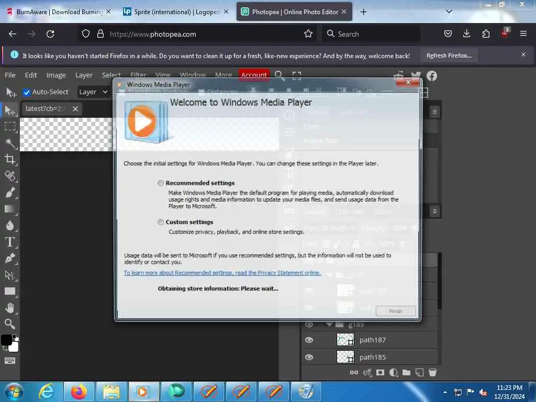
Task: Open Firefox list all tabs chevron
Action: coord(449,12)
